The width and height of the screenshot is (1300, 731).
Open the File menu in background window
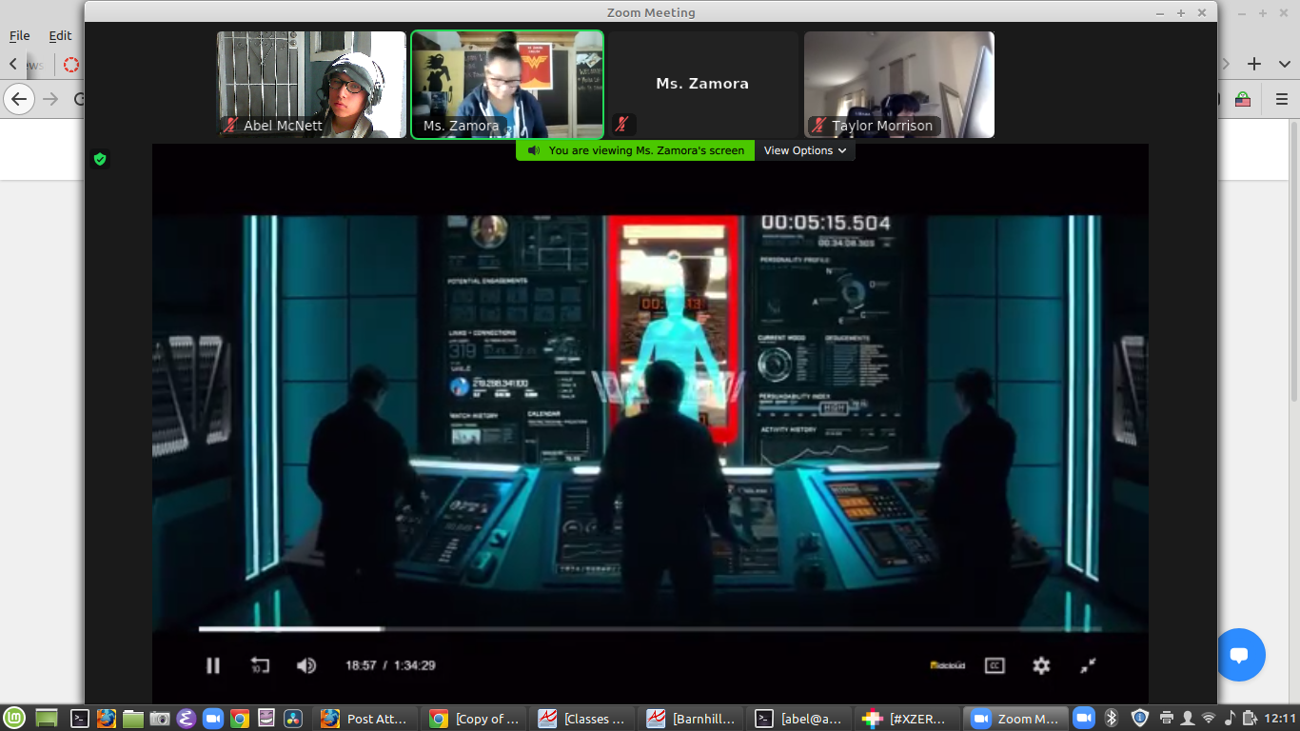[x=20, y=35]
